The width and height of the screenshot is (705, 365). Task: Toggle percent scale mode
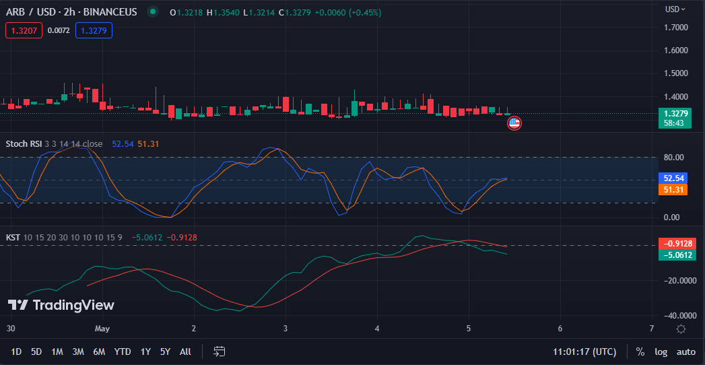[640, 352]
